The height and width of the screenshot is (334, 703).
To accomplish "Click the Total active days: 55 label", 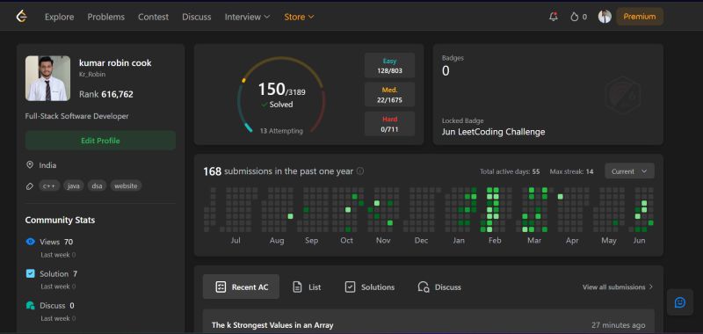I will pyautogui.click(x=510, y=171).
